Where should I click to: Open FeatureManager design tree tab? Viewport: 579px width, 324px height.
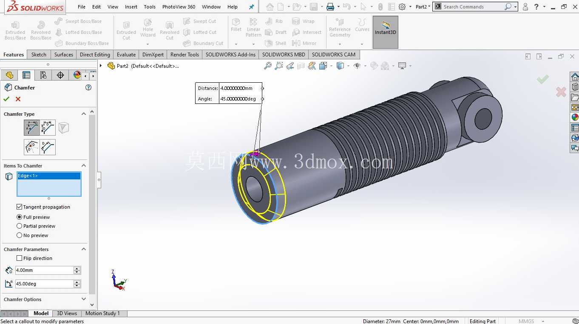9,75
